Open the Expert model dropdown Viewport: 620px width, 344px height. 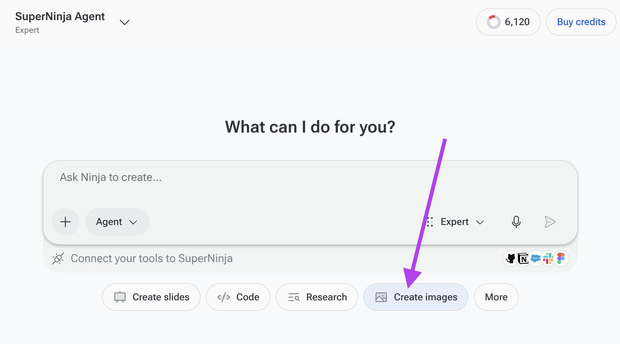point(455,222)
